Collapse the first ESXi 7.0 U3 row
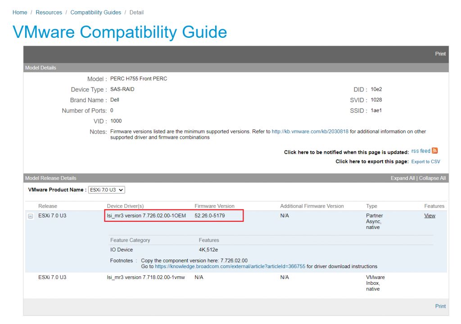Viewport: 461px width, 324px height. coord(31,216)
